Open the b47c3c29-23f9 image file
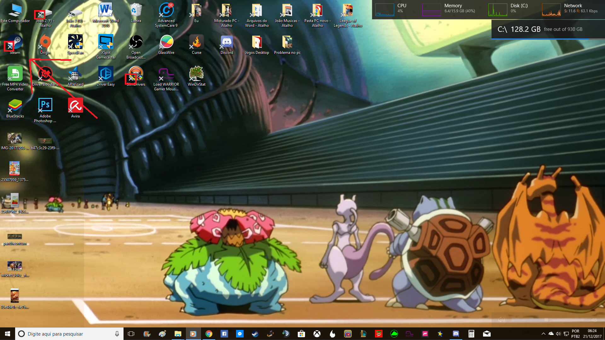This screenshot has width=605, height=340. [x=45, y=143]
